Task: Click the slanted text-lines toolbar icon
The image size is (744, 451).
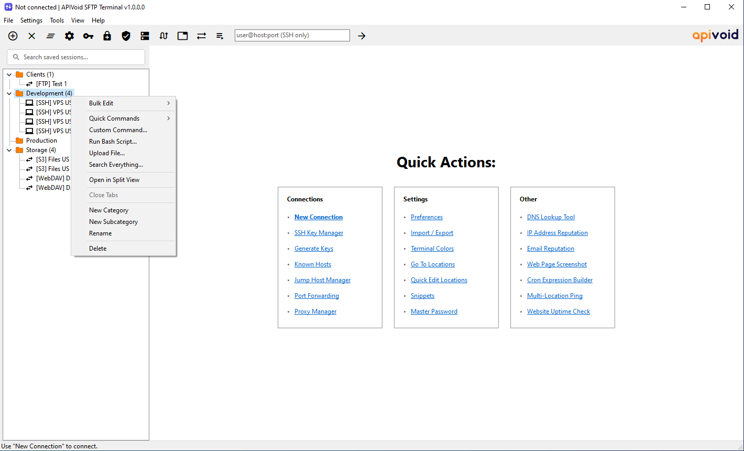Action: click(51, 36)
